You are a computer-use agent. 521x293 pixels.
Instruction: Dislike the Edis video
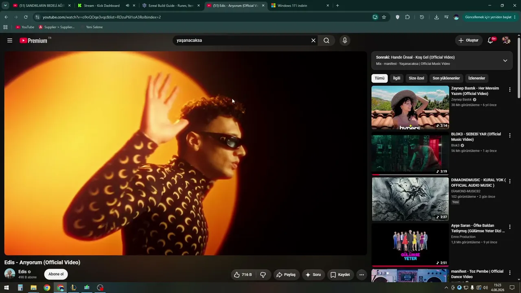click(x=263, y=275)
